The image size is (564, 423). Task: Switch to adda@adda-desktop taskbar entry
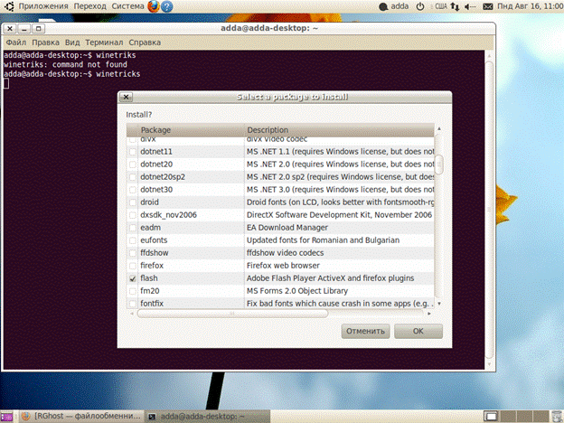207,417
